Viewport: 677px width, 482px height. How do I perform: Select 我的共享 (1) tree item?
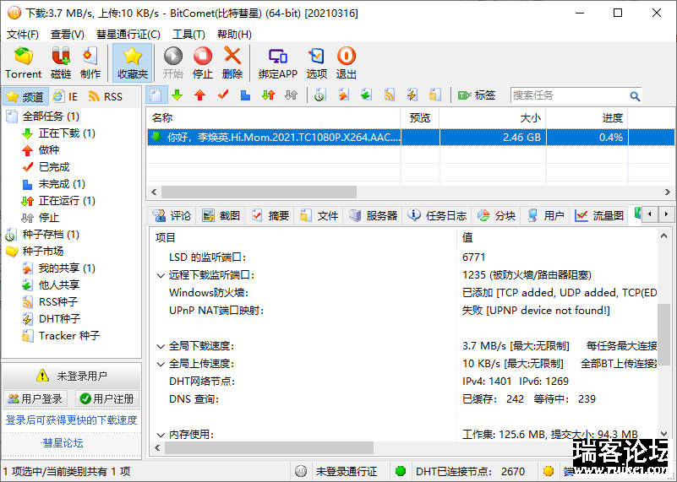pos(67,268)
